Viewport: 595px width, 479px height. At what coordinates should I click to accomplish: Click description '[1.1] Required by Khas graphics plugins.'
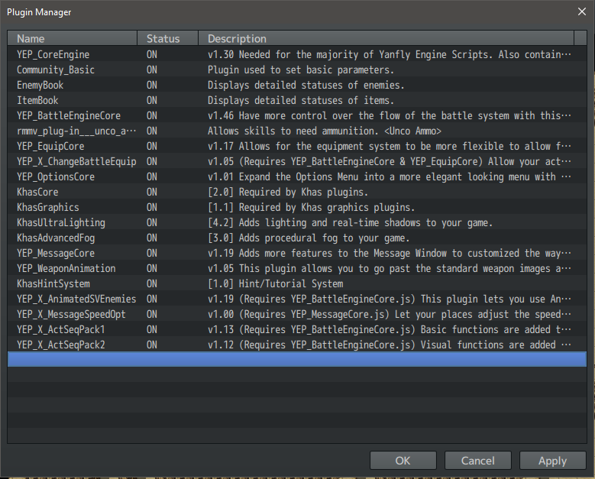click(311, 207)
